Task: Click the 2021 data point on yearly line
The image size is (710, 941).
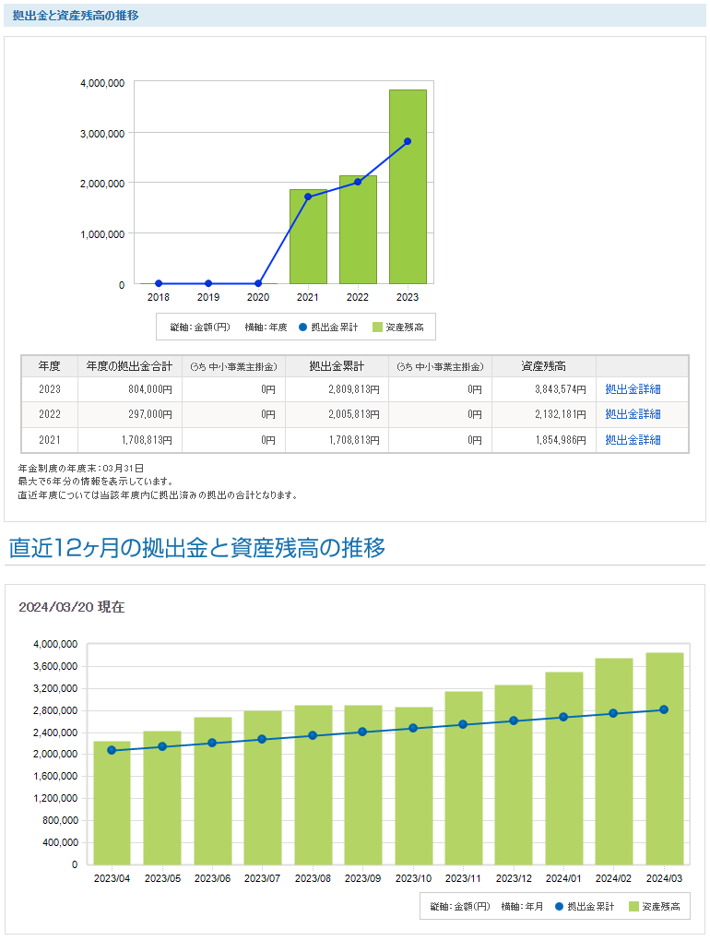Action: tap(308, 197)
